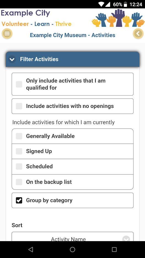Tick the Generally Available checkbox
The height and width of the screenshot is (258, 145).
coord(72,136)
